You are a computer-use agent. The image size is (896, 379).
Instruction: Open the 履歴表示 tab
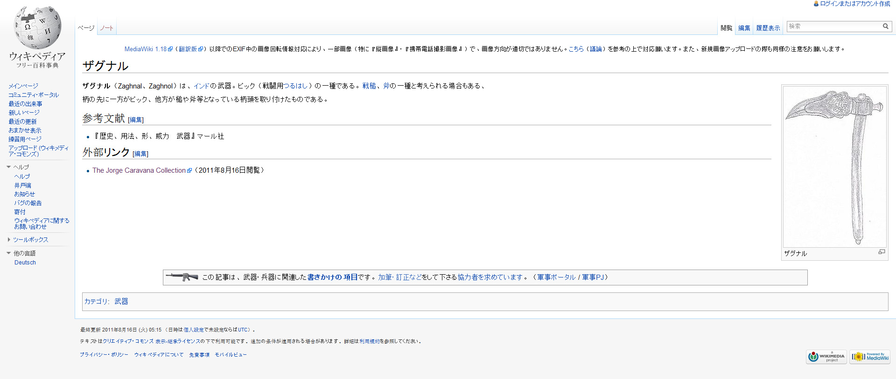click(x=768, y=28)
